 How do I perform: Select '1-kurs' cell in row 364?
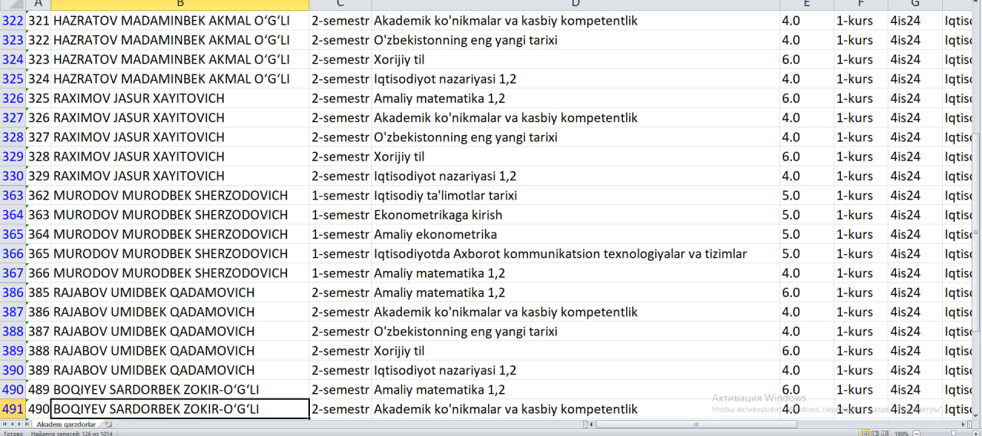[x=861, y=215]
